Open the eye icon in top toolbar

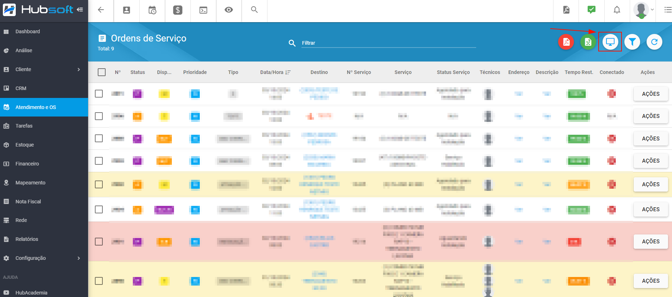(x=229, y=10)
